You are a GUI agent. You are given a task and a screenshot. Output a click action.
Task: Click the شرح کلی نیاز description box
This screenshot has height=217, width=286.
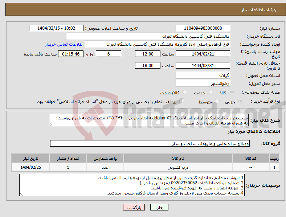149,120
